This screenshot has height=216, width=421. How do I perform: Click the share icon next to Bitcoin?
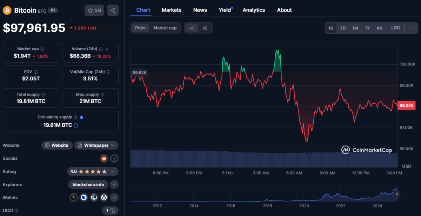pos(113,11)
